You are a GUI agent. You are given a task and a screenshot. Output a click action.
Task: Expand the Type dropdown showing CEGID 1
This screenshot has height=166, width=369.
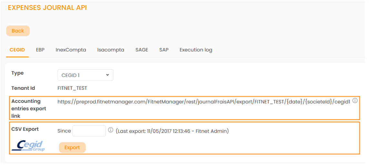point(85,75)
